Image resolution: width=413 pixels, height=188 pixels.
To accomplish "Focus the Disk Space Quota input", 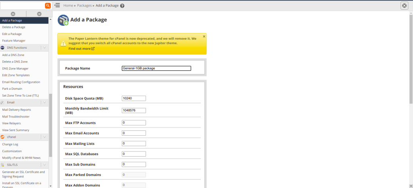I will 133,98.
